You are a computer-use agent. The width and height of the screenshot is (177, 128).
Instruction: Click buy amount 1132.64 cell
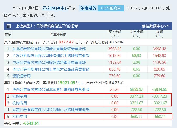pyautogui.click(x=115, y=62)
